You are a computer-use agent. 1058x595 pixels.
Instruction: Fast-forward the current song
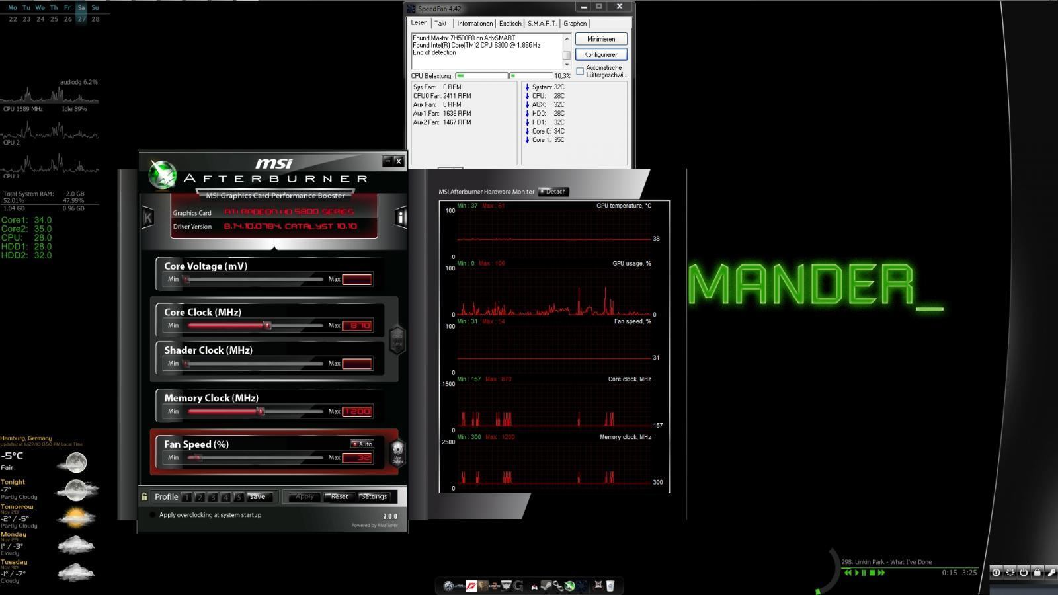pyautogui.click(x=881, y=573)
